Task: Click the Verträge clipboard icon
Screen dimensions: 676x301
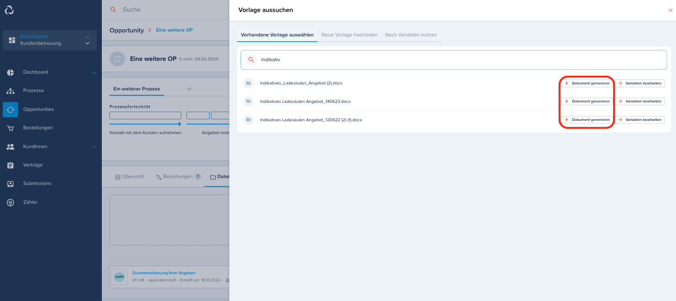Action: (10, 165)
